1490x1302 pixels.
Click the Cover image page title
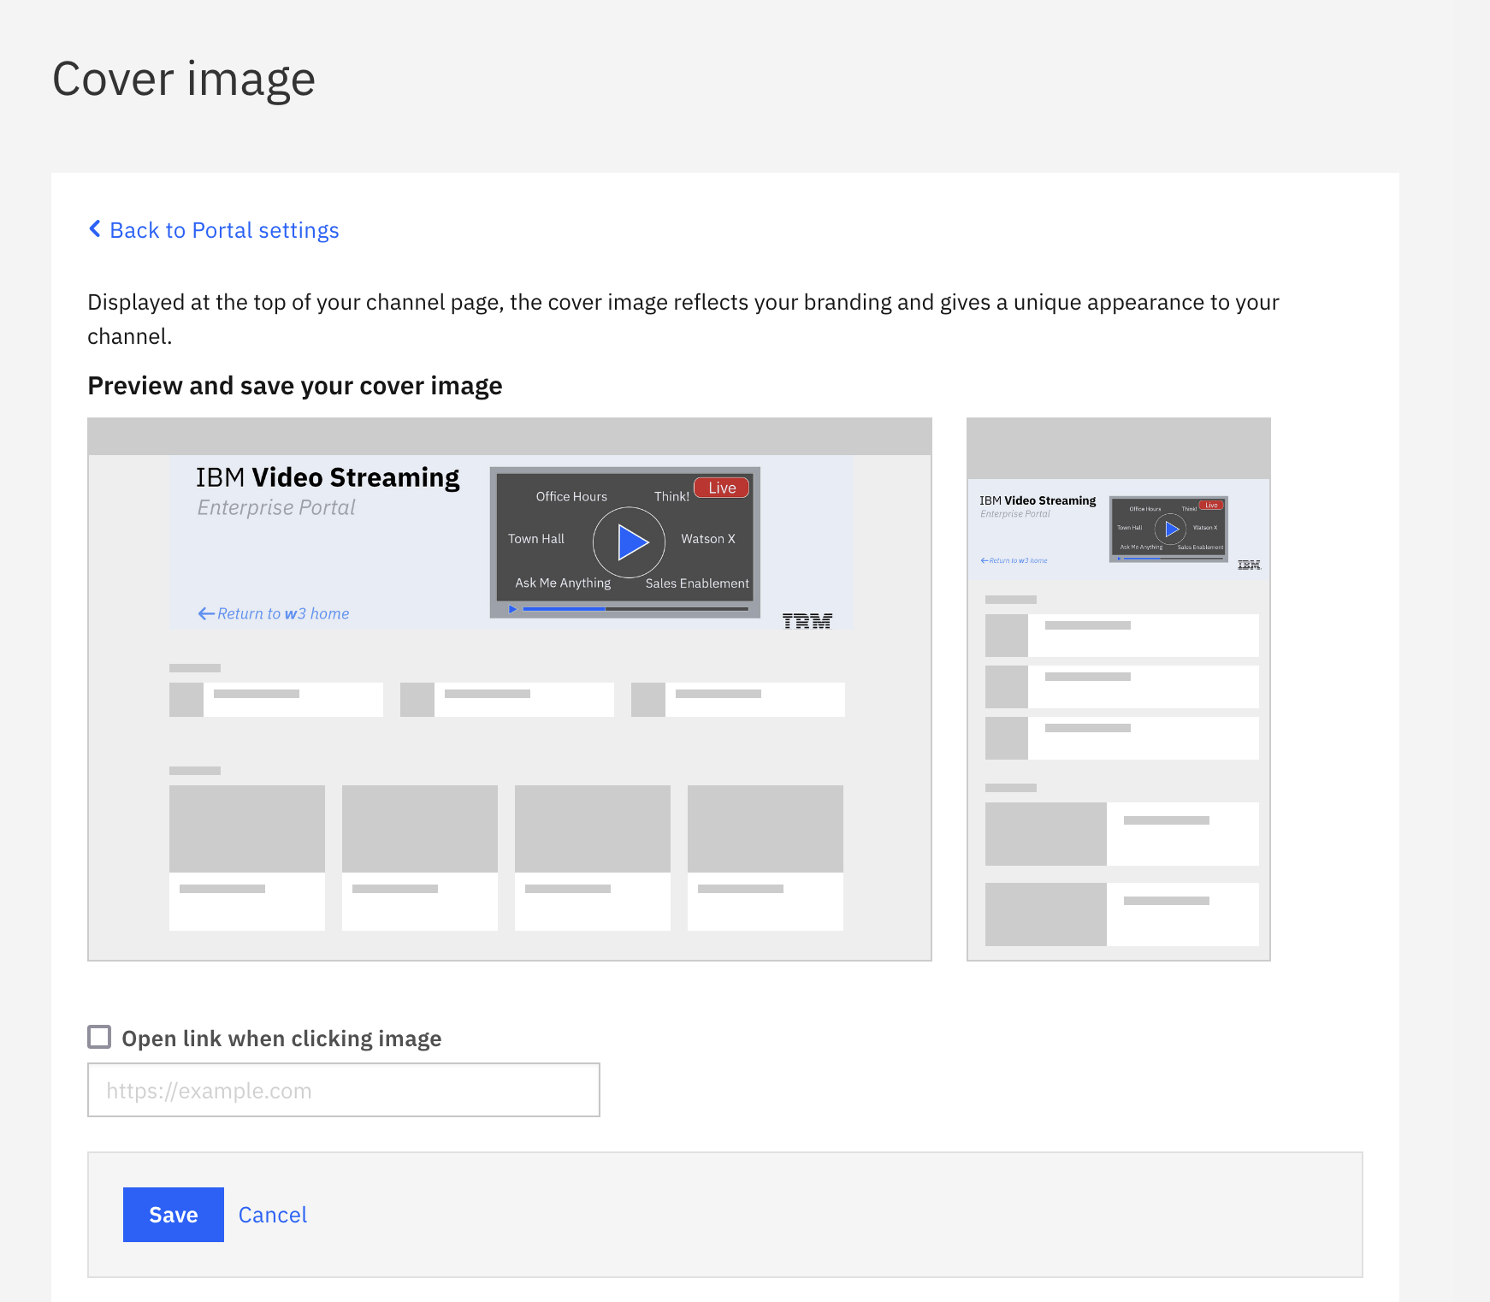[x=184, y=80]
